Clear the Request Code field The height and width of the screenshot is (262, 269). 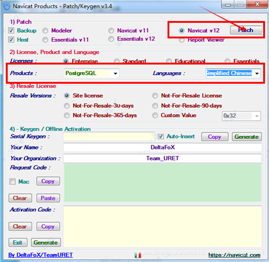(20, 198)
